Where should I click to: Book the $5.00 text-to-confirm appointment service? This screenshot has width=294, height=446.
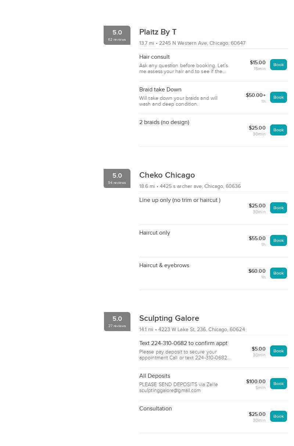point(278,351)
